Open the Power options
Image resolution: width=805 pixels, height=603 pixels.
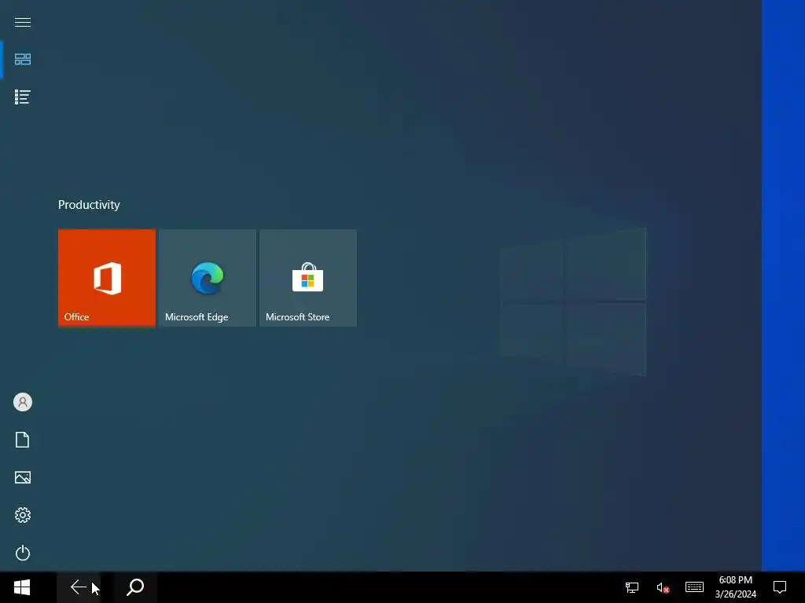[23, 553]
